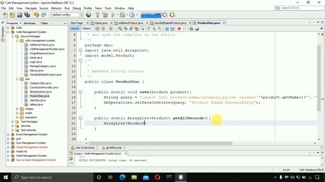Switch to ViewEditDeleteProduct.java tab
Image resolution: width=325 pixels, height=182 pixels.
tap(170, 23)
